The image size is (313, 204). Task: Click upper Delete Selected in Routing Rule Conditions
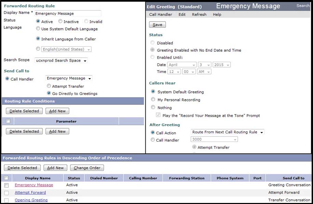point(24,111)
